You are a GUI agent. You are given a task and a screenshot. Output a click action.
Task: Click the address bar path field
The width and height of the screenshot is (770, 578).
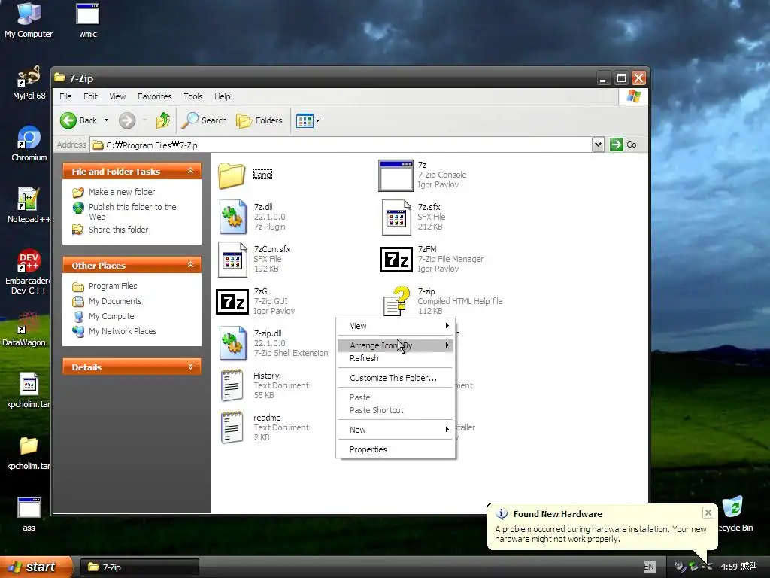341,144
